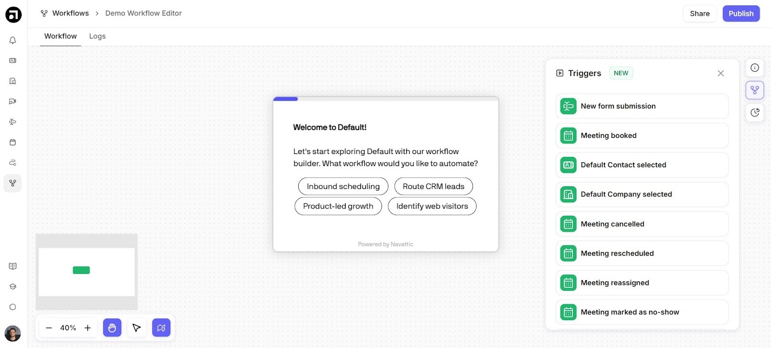Image resolution: width=771 pixels, height=348 pixels.
Task: Click the minimap canvas preview
Action: click(x=87, y=272)
